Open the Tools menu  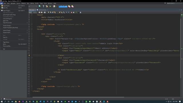[x=45, y=3]
